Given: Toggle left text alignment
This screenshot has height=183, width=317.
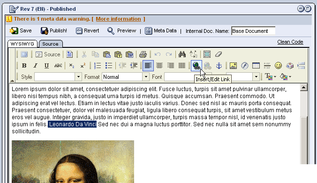Looking at the screenshot, I should click(148, 66).
